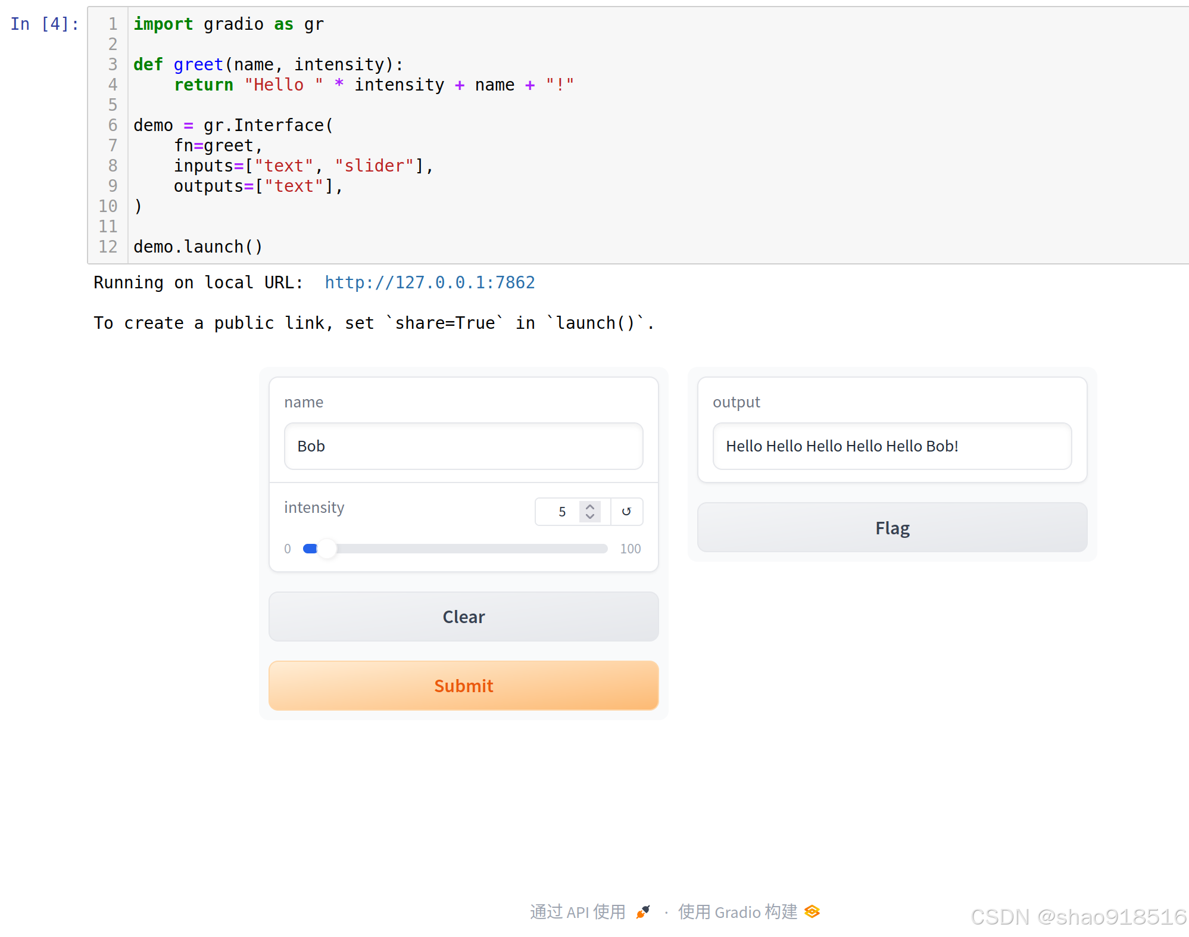Click the orange Gradio logo icon in footer
The image size is (1189, 937).
coord(812,911)
